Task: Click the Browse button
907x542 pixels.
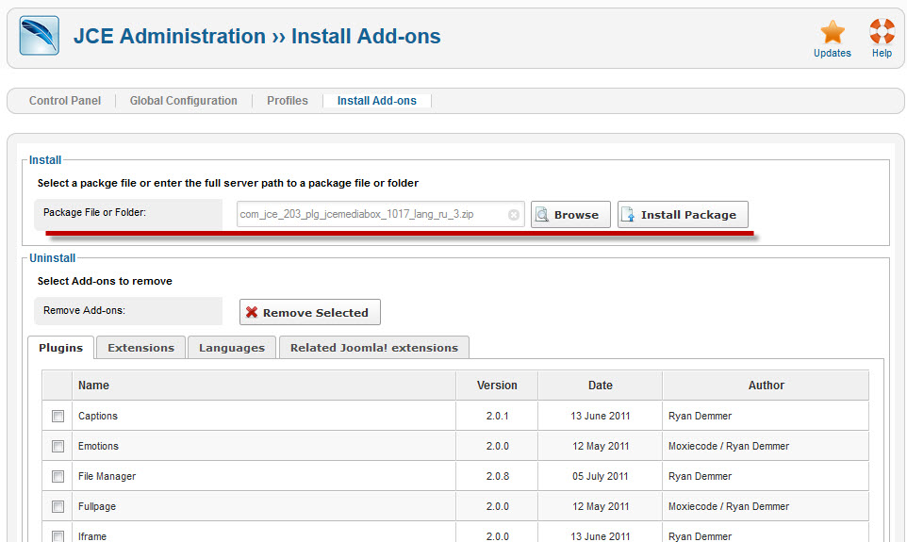Action: point(570,215)
